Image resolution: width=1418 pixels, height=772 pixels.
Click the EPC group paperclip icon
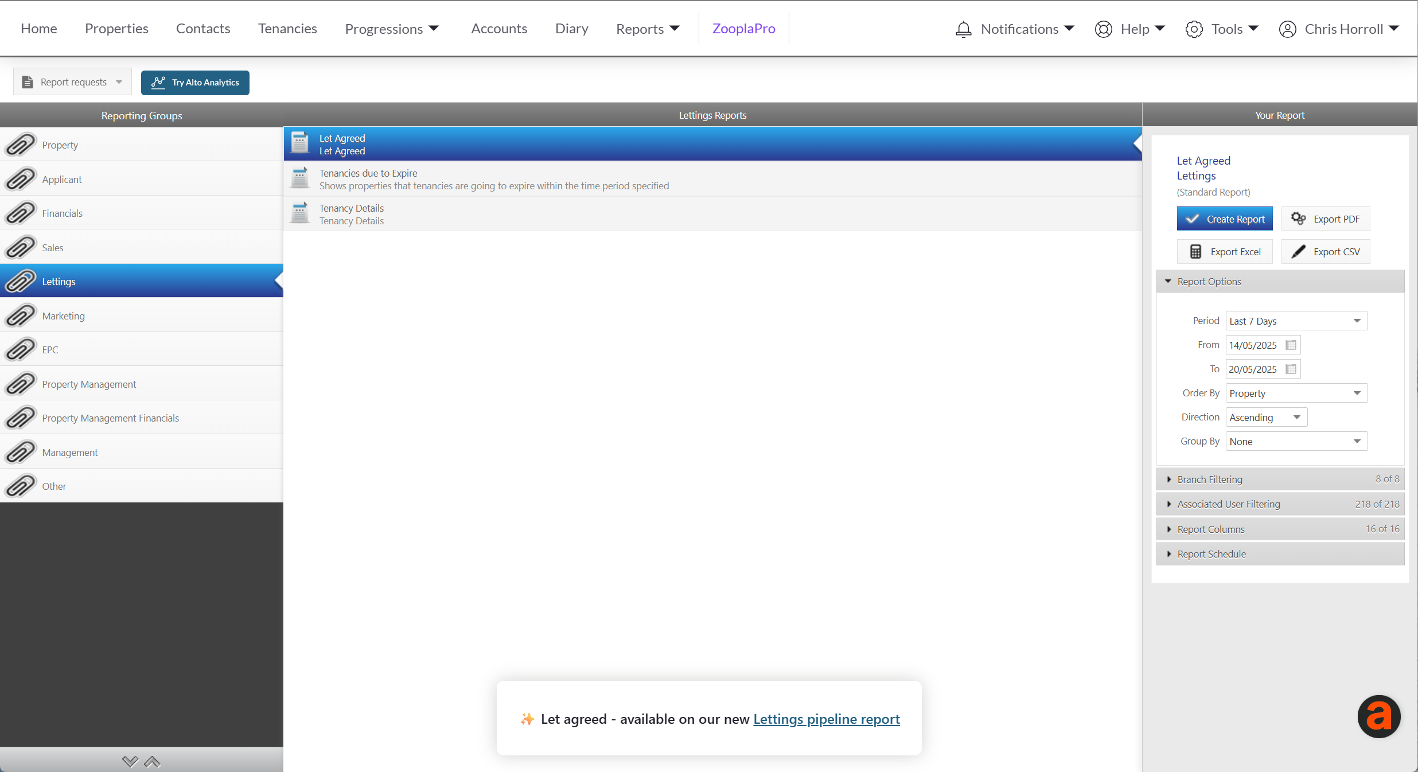click(x=21, y=349)
